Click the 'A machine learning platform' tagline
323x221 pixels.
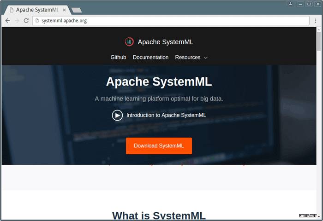[159, 99]
